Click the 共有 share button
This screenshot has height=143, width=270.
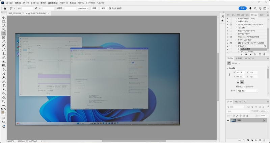[242, 8]
